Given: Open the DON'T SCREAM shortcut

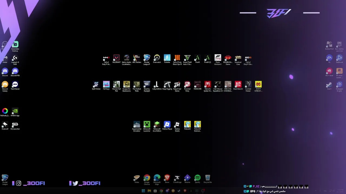Looking at the screenshot, I should pos(258,87).
